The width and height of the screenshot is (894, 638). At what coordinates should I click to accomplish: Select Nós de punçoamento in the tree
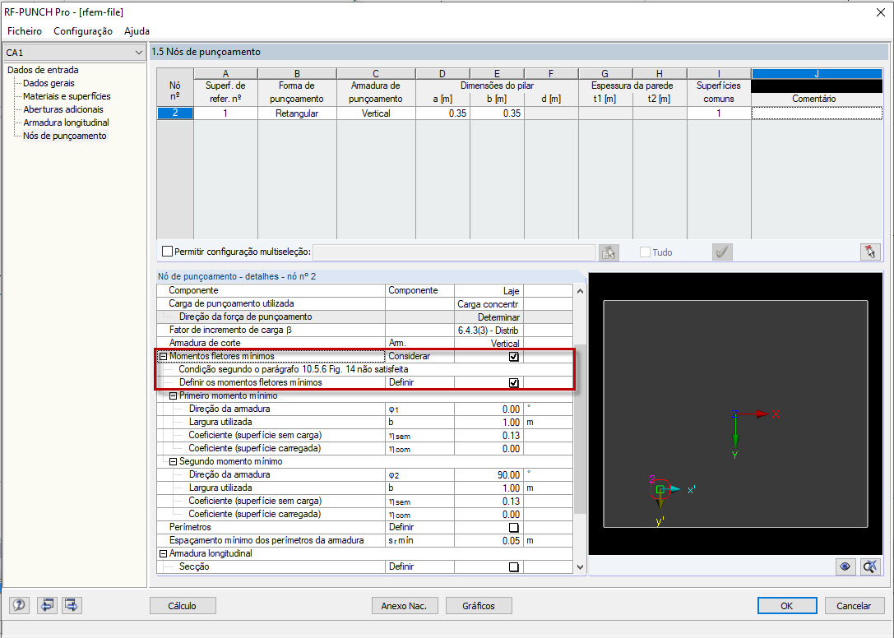(64, 136)
